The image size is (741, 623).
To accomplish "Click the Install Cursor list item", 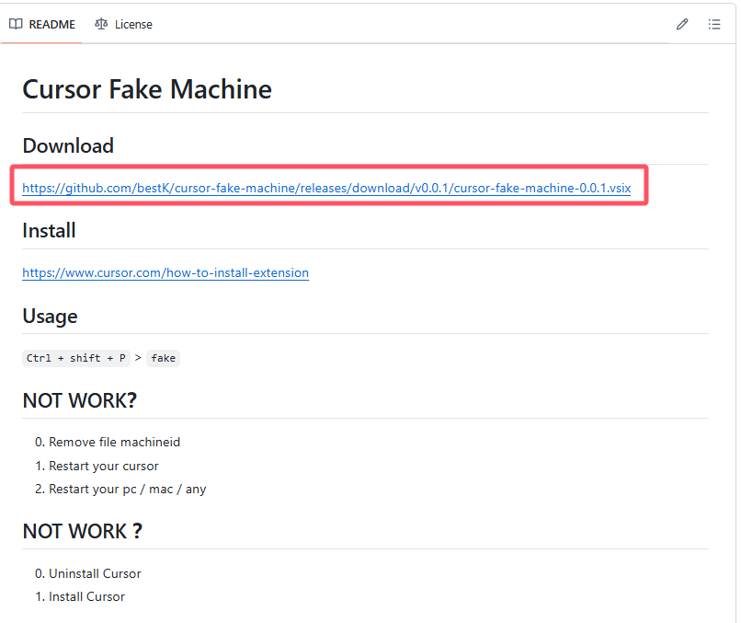I will (87, 596).
